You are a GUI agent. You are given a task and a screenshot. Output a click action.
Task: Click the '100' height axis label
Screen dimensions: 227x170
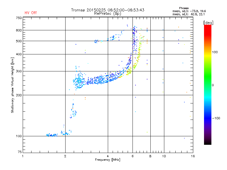tap(19, 136)
